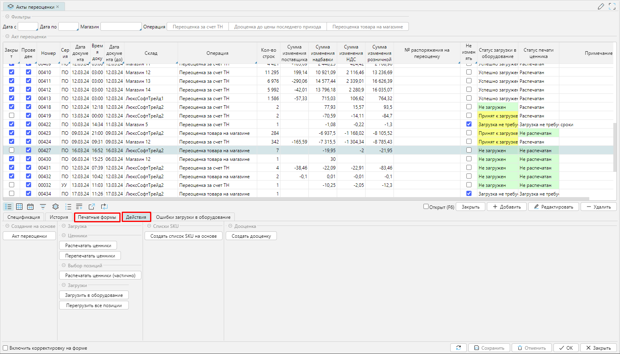The width and height of the screenshot is (620, 354).
Task: Open the filter funnel icon in toolbar
Action: 43,207
